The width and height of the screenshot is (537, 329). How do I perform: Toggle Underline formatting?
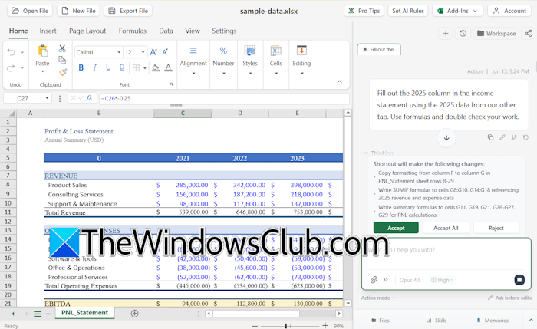coord(108,67)
